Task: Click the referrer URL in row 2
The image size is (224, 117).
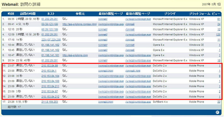Action: [80, 24]
